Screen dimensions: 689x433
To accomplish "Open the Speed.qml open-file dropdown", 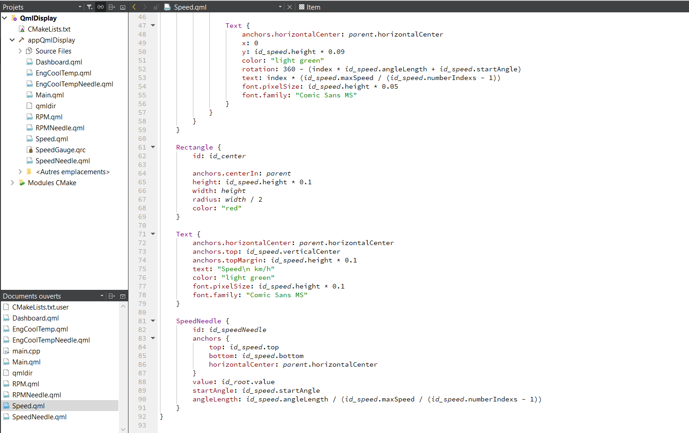I will pos(280,7).
